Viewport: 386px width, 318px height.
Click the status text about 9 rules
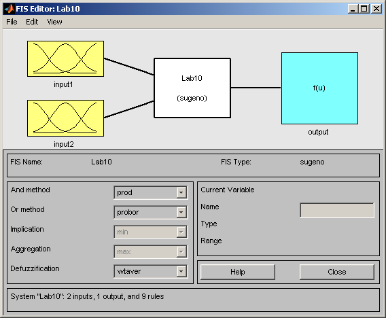(87, 296)
